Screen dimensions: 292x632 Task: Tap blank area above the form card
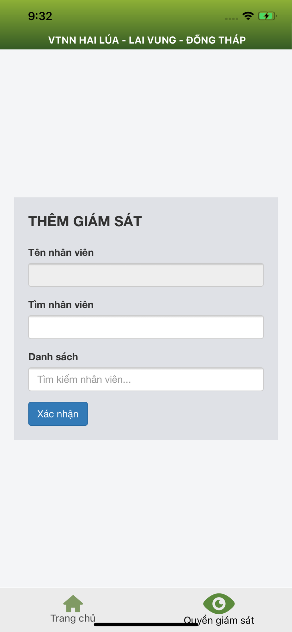(x=146, y=123)
